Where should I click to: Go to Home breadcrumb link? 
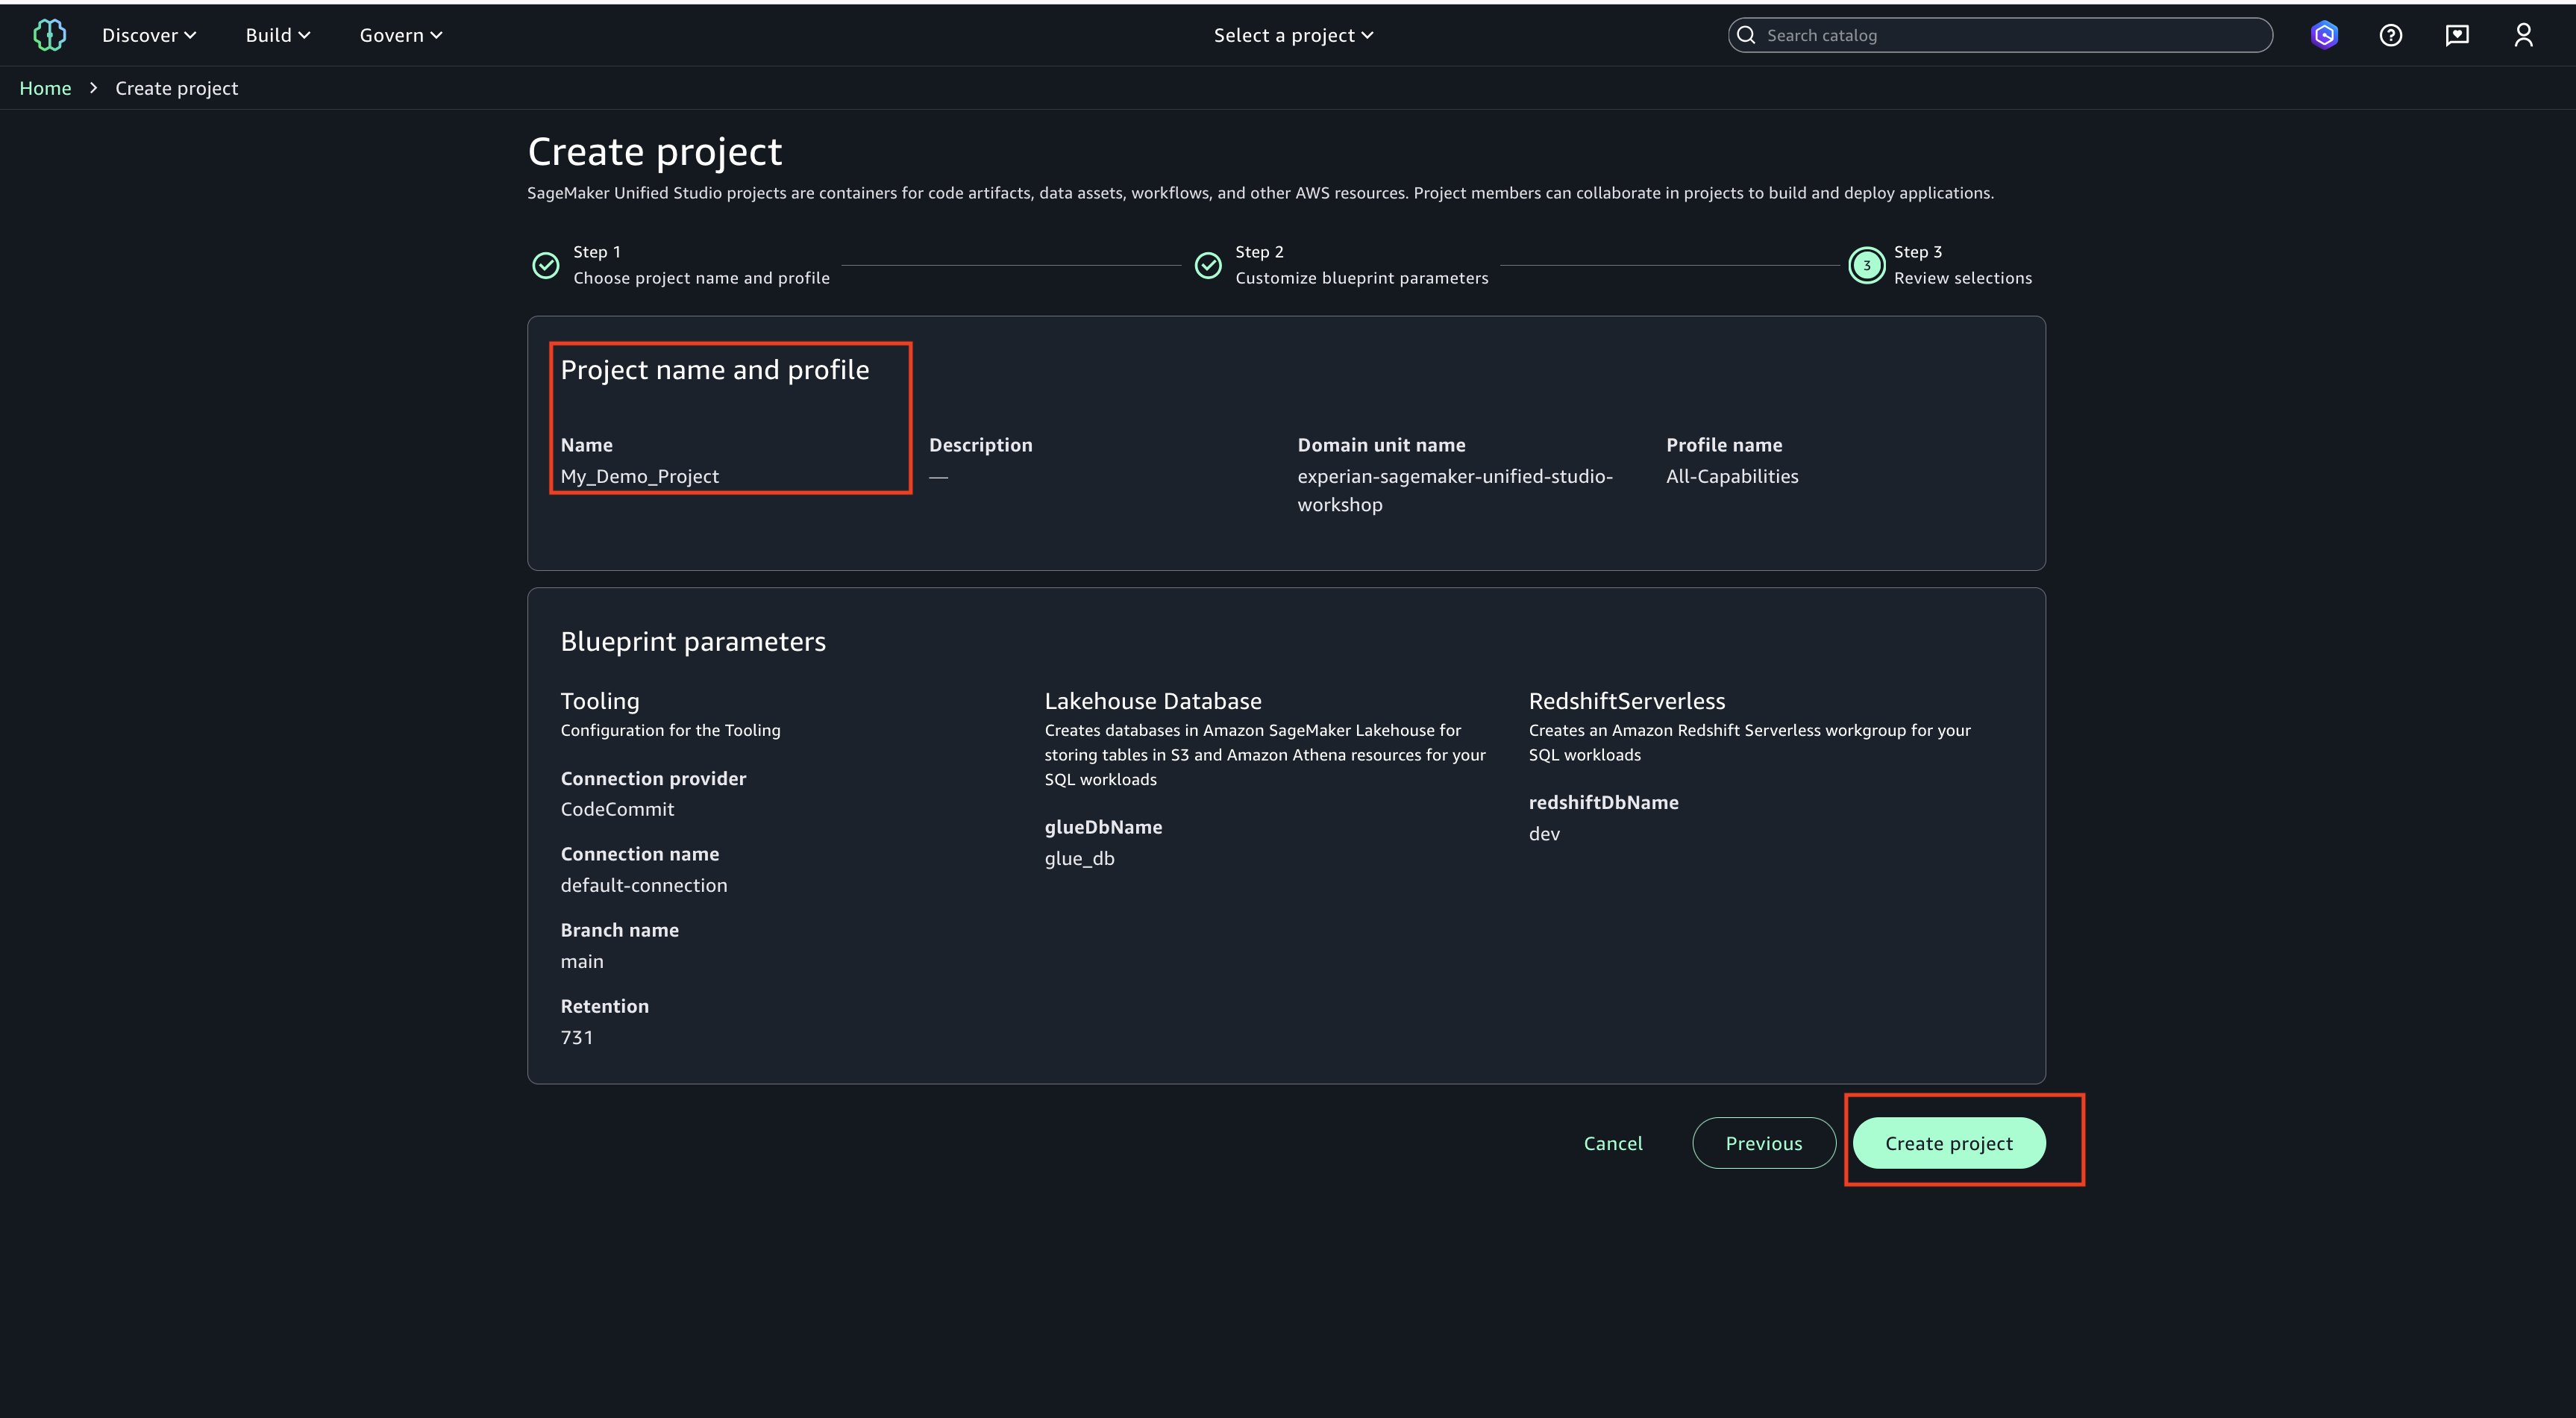click(x=45, y=88)
